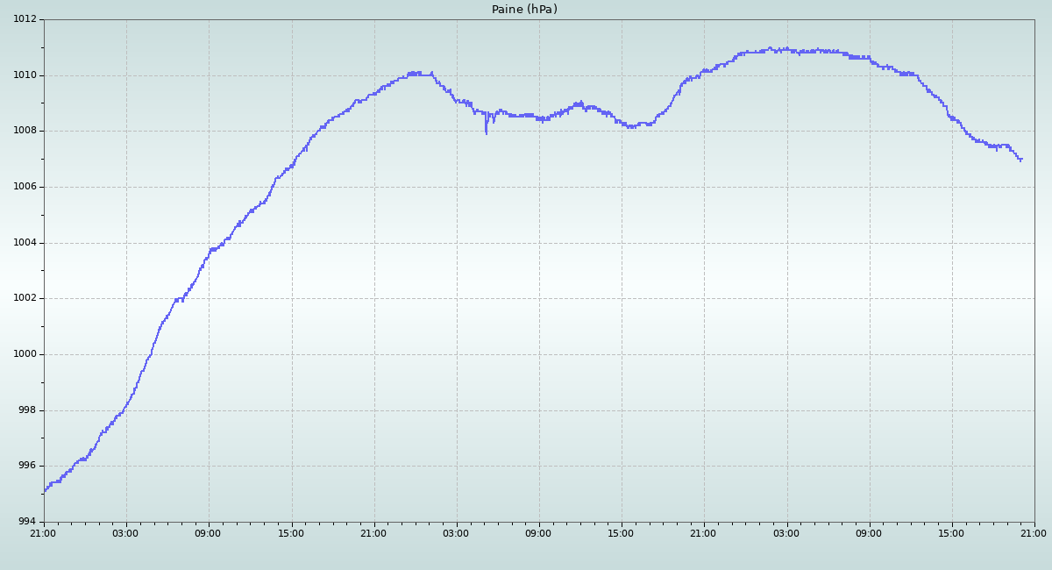
Task: Click the 1000 y-axis label
Action: [x=24, y=354]
